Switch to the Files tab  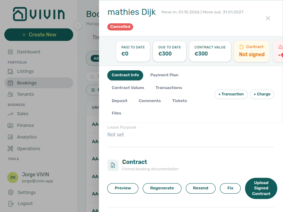click(116, 113)
